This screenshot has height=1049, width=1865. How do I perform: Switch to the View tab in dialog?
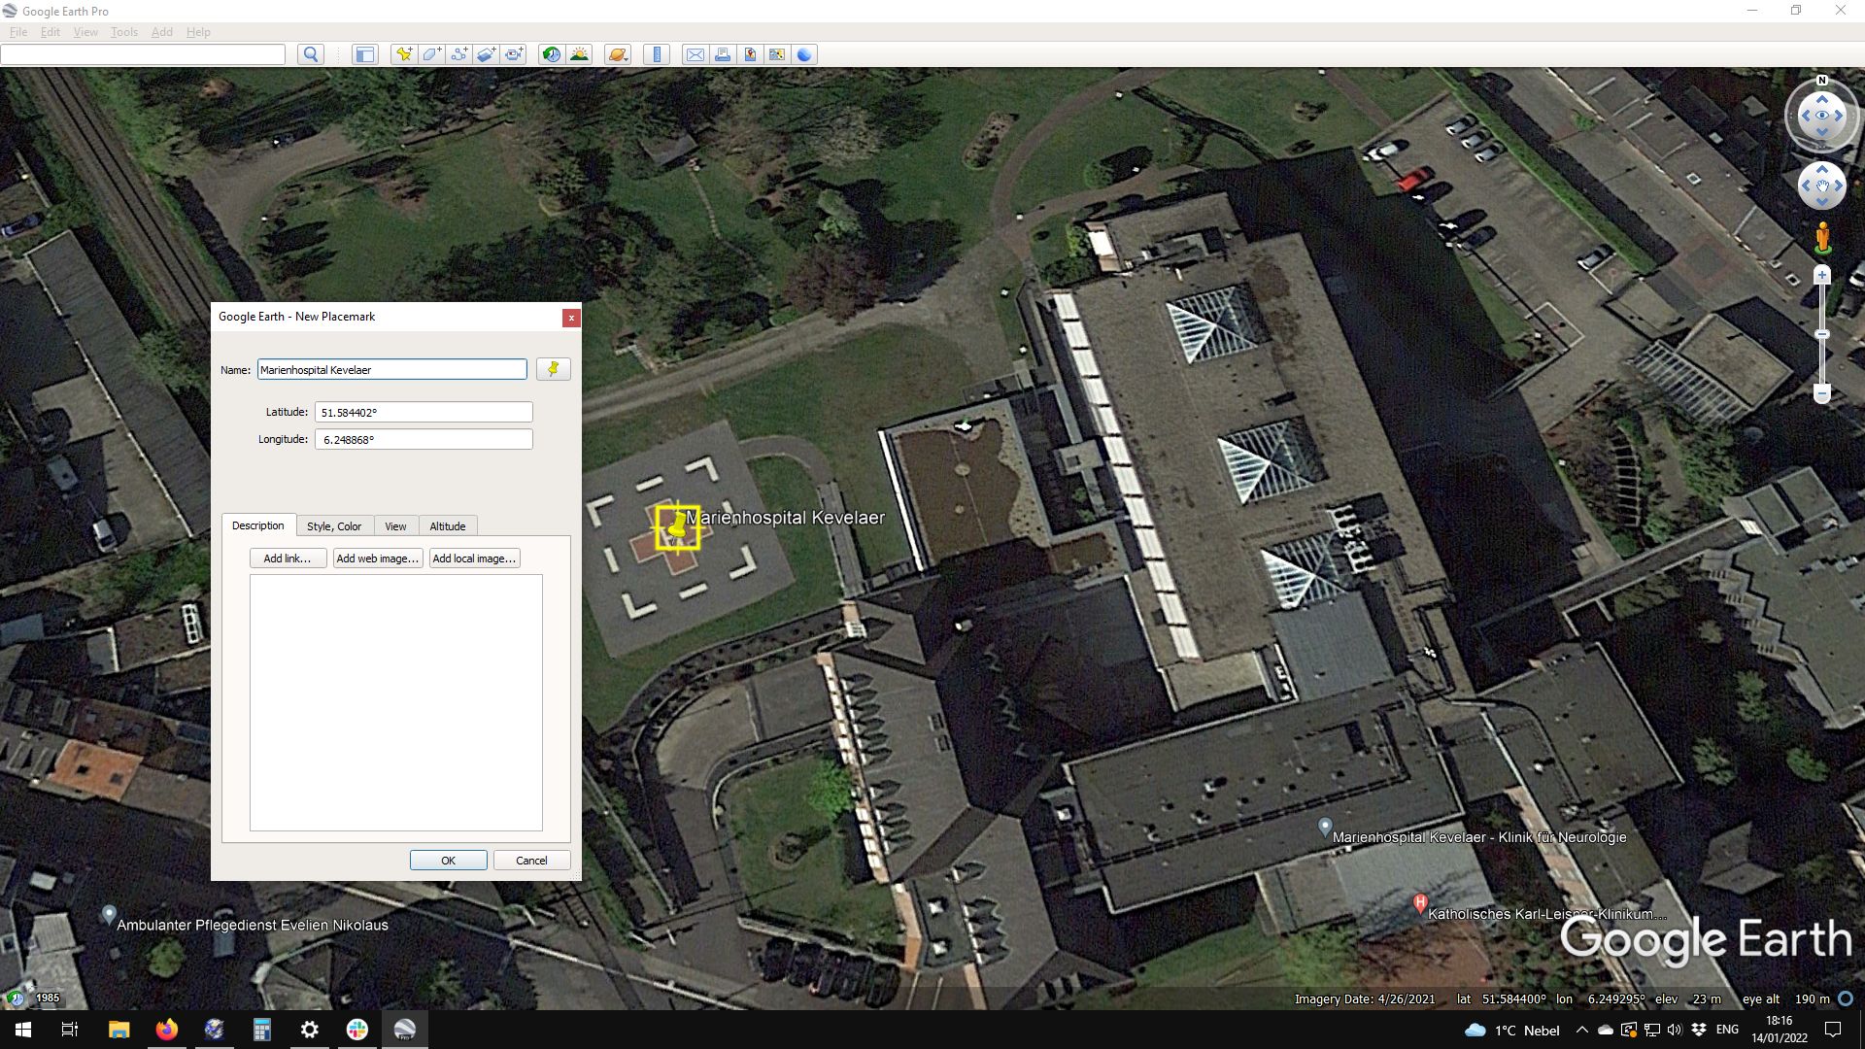[395, 526]
